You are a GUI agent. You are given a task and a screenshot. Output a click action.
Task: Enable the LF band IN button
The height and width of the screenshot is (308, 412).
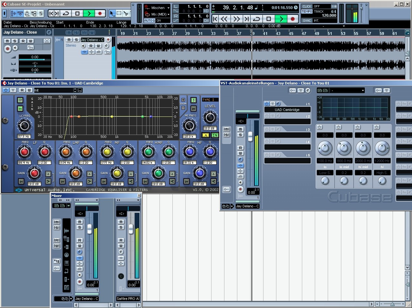[x=21, y=181]
